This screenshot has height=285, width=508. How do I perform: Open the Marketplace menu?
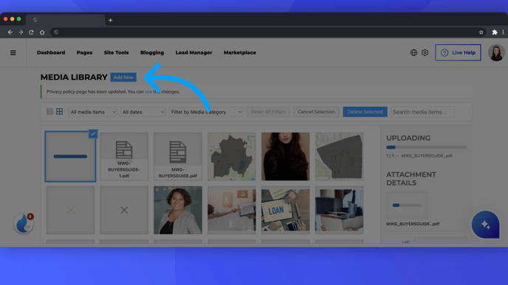click(x=240, y=52)
